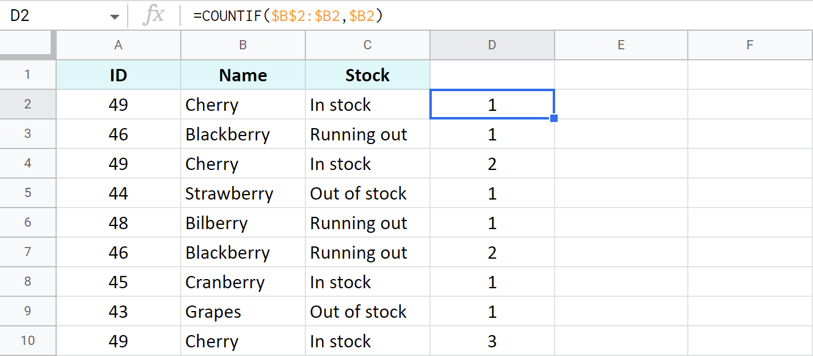
Task: Click the blue fill handle on cell D2
Action: tap(553, 118)
